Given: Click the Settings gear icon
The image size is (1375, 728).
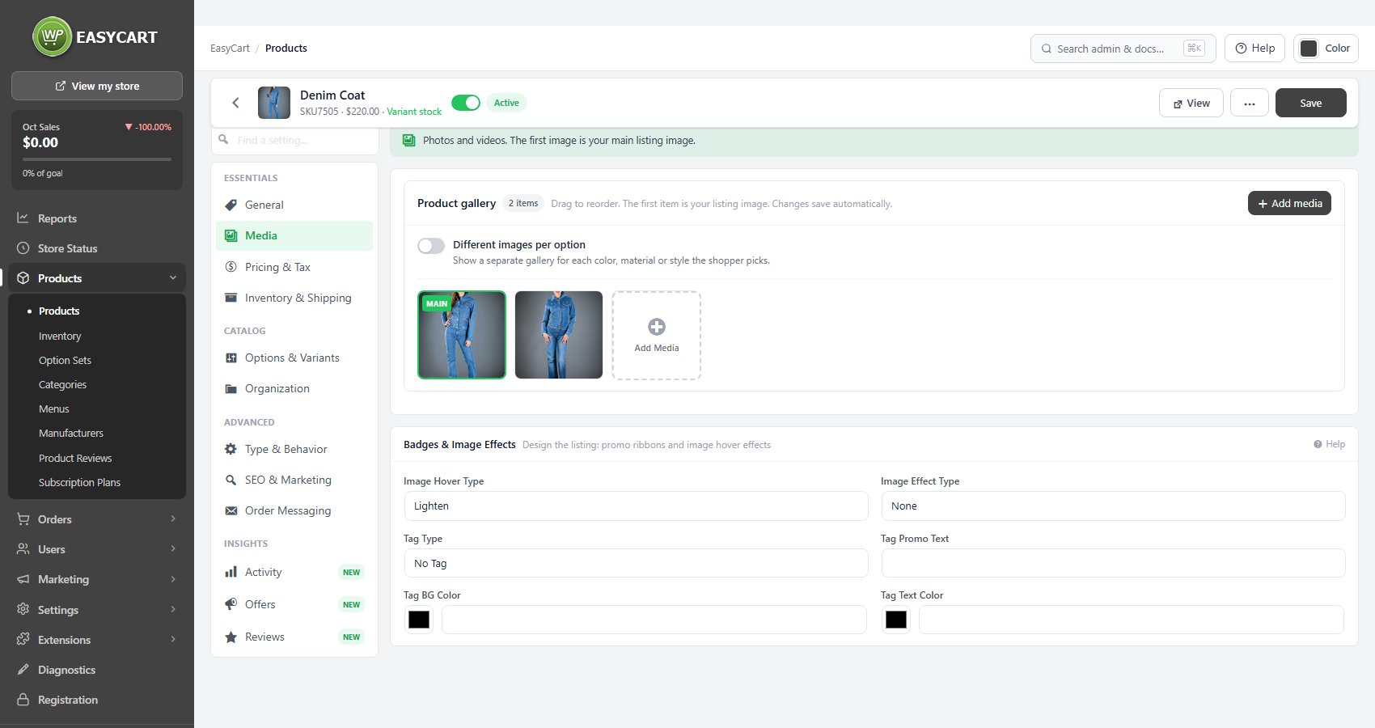Looking at the screenshot, I should click(x=23, y=609).
